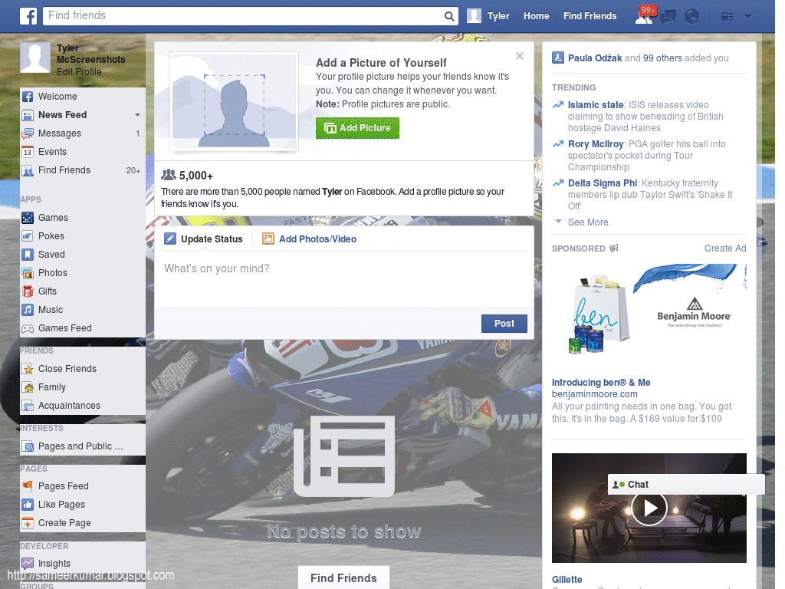Click the Add Photos/Video picture icon

click(268, 239)
